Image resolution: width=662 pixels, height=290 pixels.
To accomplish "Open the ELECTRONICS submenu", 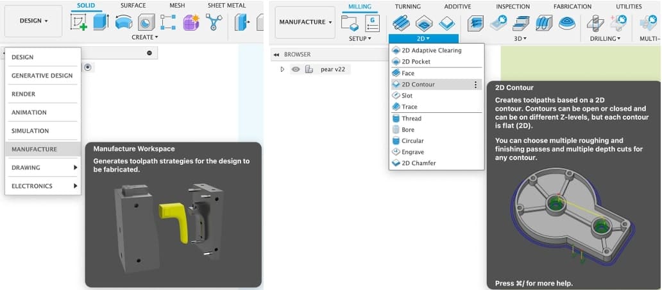I will (x=42, y=185).
